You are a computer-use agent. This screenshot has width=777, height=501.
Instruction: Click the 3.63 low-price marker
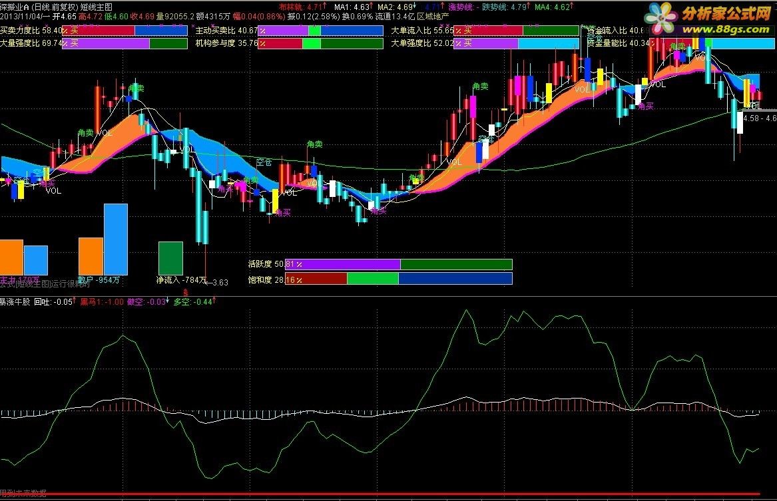point(216,283)
